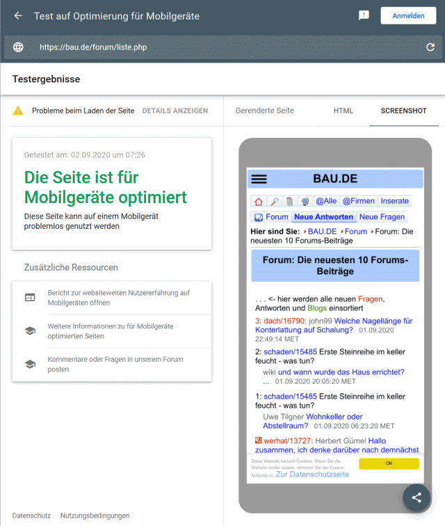Open DETAILS ANZEIGEN for loading problems

tap(175, 111)
